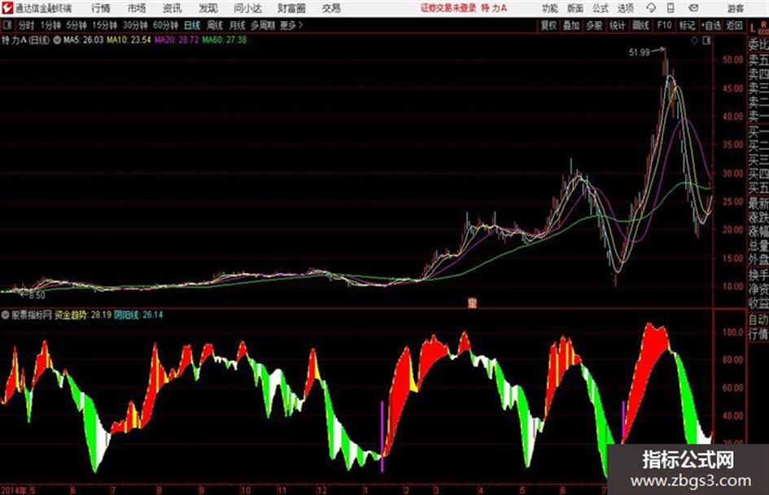
Task: Click the diamond icon at chart top-right
Action: tap(694, 41)
